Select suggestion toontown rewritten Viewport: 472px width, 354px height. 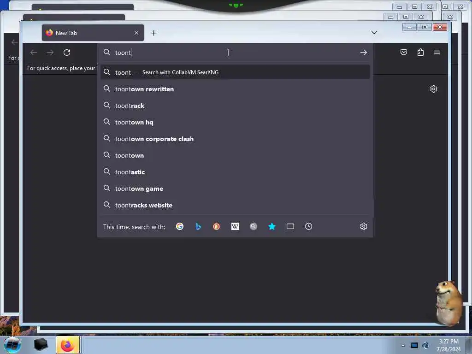click(235, 89)
